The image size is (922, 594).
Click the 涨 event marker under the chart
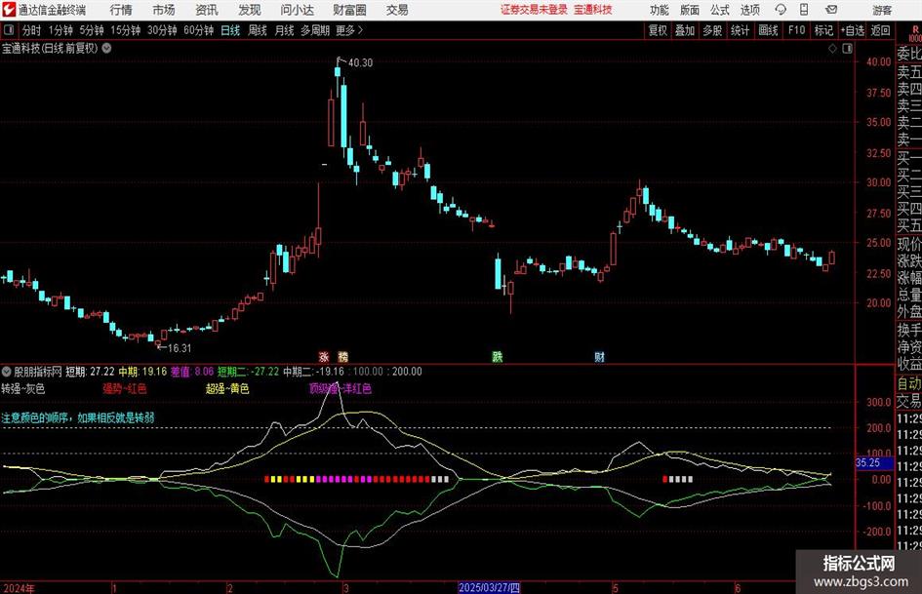point(324,356)
